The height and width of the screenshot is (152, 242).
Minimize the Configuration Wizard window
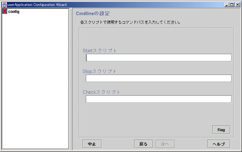(226, 4)
